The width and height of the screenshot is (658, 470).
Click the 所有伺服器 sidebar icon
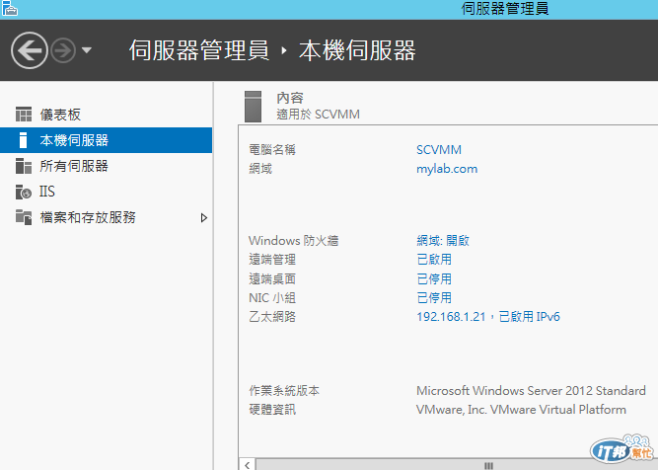click(x=24, y=166)
